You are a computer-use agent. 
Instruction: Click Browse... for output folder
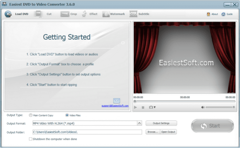click(153, 132)
